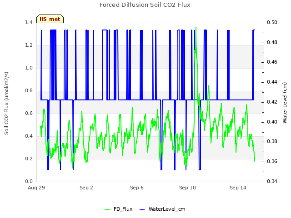The height and width of the screenshot is (218, 291).
Task: Toggle the WaterLevel_cm legend entry
Action: [162, 209]
